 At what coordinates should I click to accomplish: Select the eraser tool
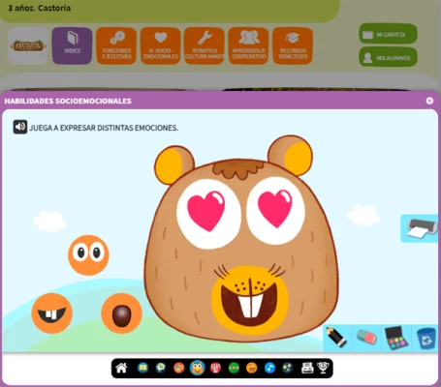coord(366,338)
